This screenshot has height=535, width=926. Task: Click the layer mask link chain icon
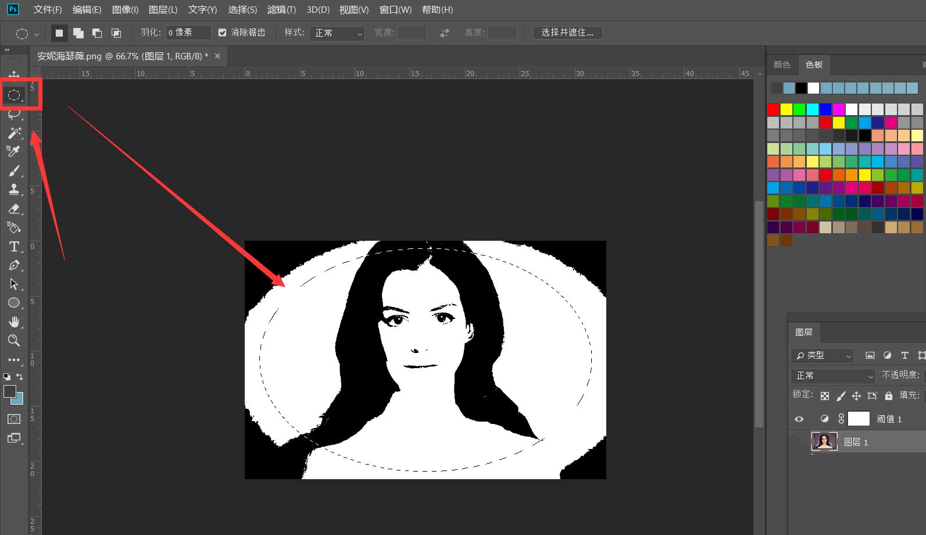click(x=841, y=419)
